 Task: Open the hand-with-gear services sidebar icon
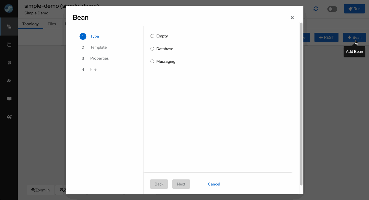pyautogui.click(x=9, y=63)
